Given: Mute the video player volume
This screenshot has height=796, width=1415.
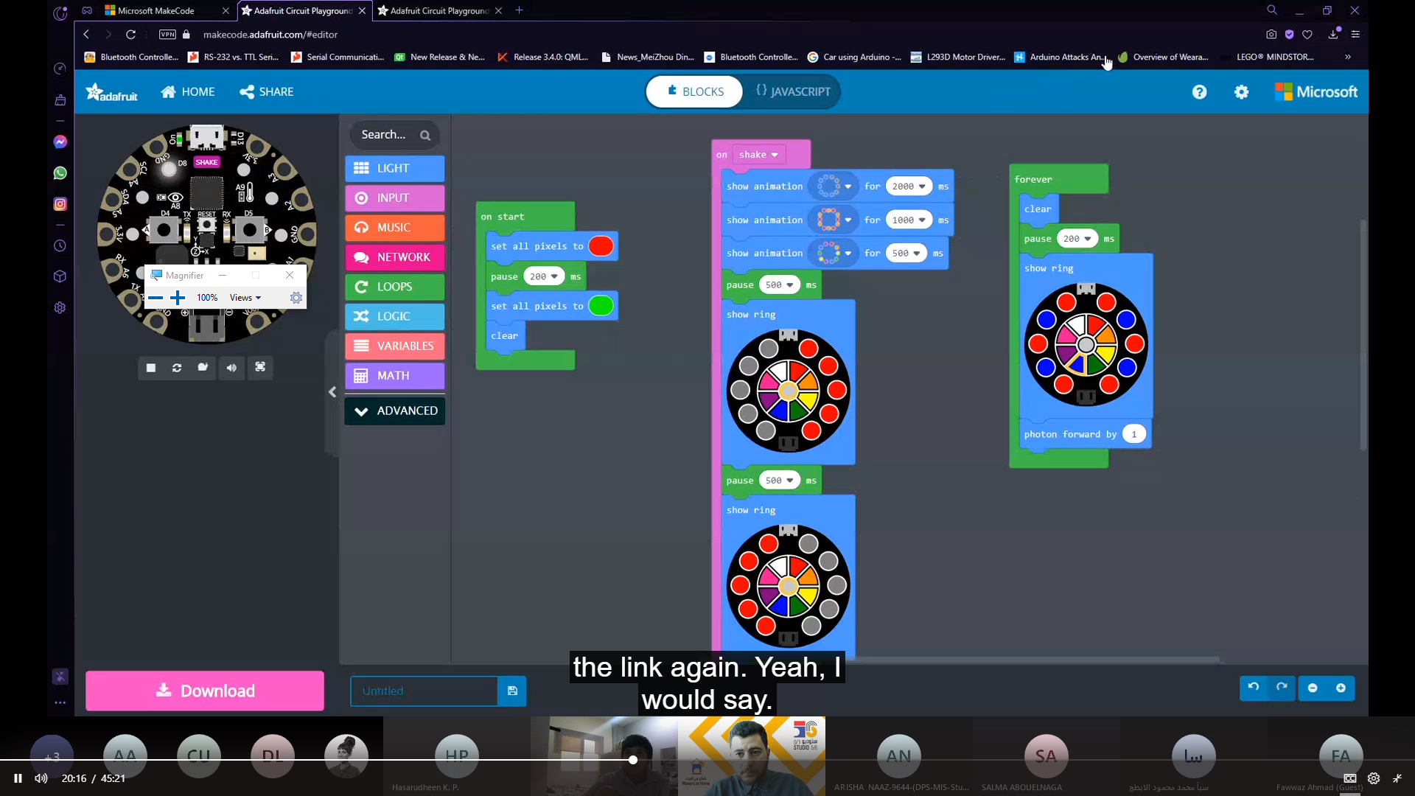Looking at the screenshot, I should [41, 778].
